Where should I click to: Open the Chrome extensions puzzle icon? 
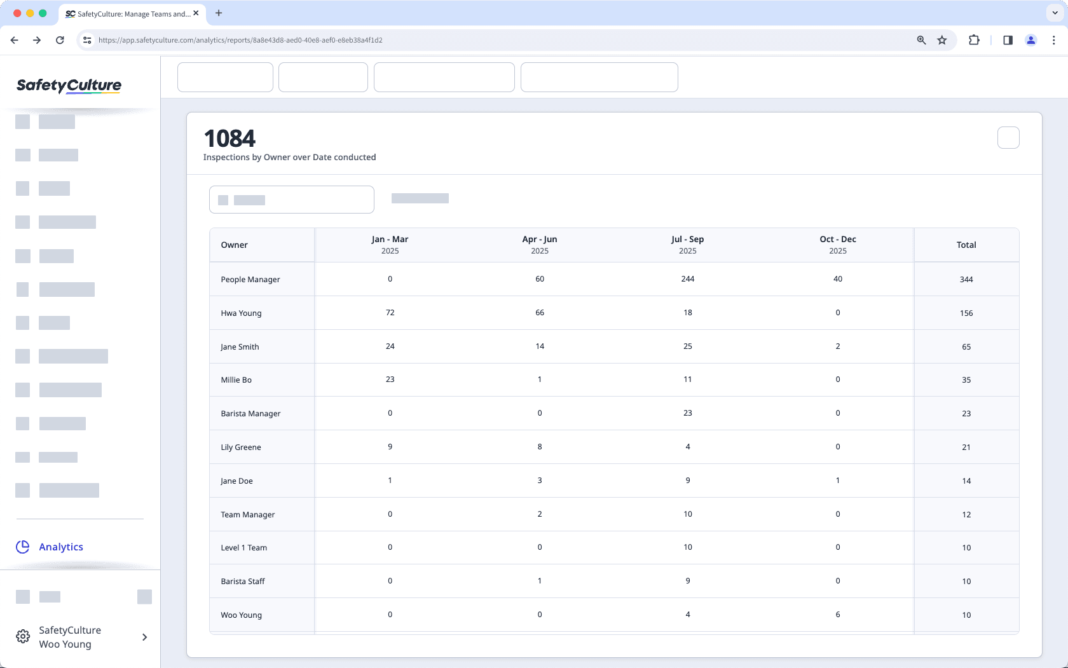pyautogui.click(x=974, y=39)
